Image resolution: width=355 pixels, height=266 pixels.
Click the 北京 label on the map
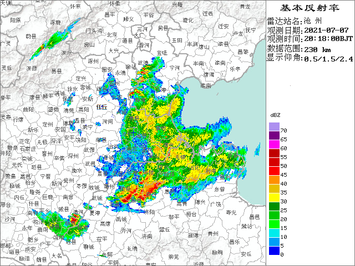111,34
